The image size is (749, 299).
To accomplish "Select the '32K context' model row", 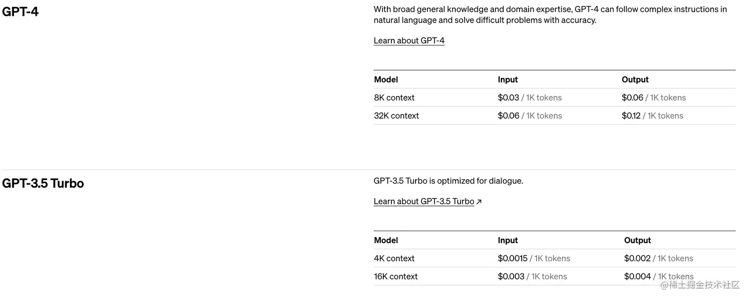I will (396, 116).
